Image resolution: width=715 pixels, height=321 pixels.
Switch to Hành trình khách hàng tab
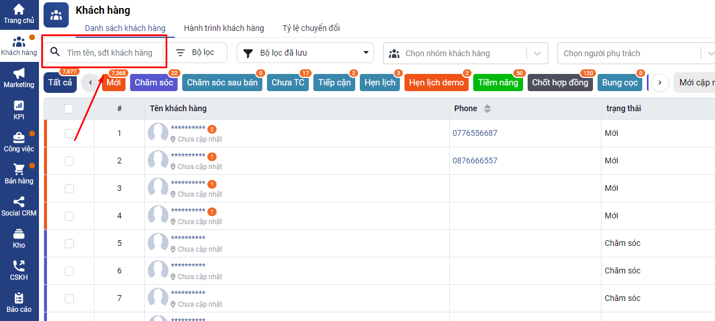[x=224, y=28]
